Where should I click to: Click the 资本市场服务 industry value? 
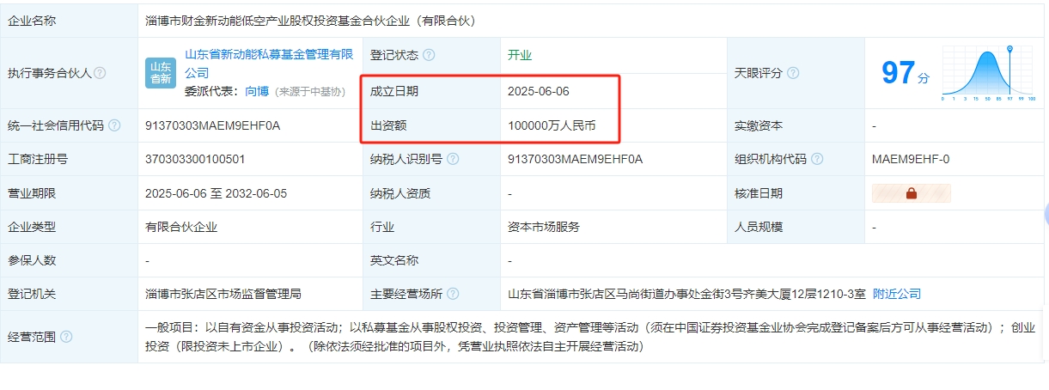click(x=544, y=228)
